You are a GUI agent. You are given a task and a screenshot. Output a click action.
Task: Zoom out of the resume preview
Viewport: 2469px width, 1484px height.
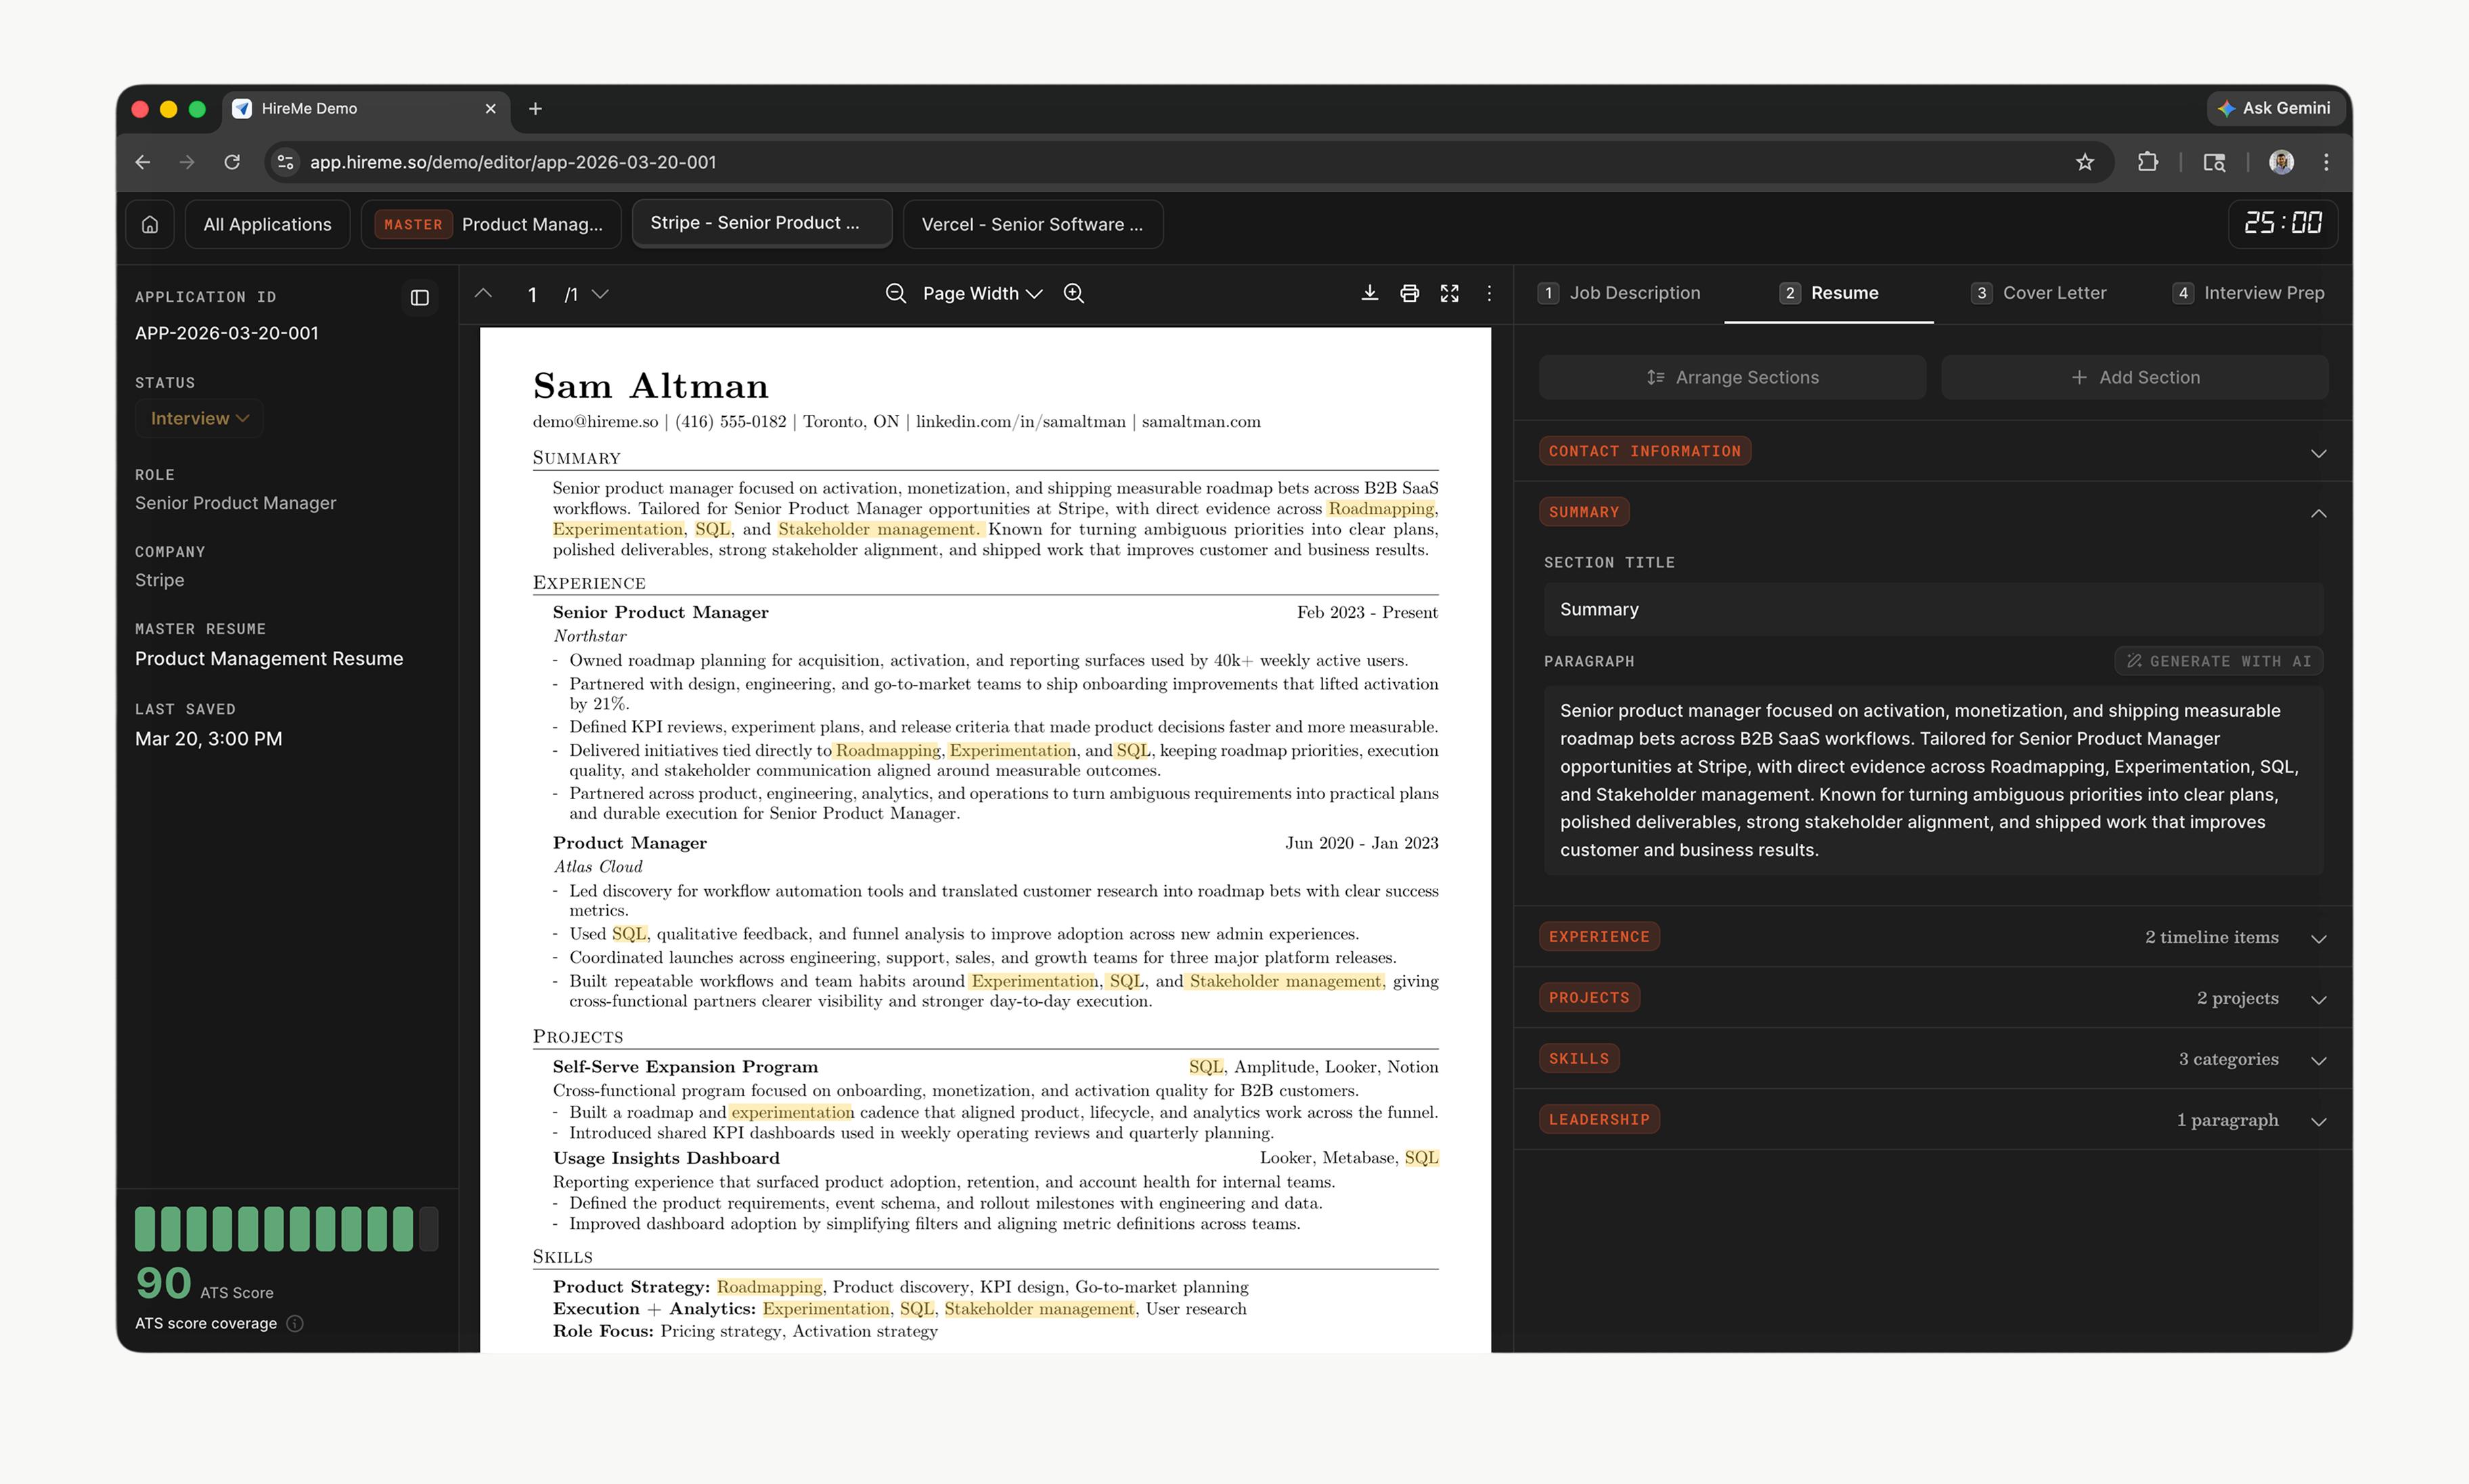pyautogui.click(x=895, y=293)
